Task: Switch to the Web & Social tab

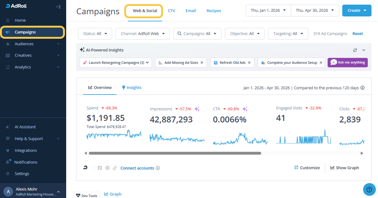Action: click(x=145, y=11)
